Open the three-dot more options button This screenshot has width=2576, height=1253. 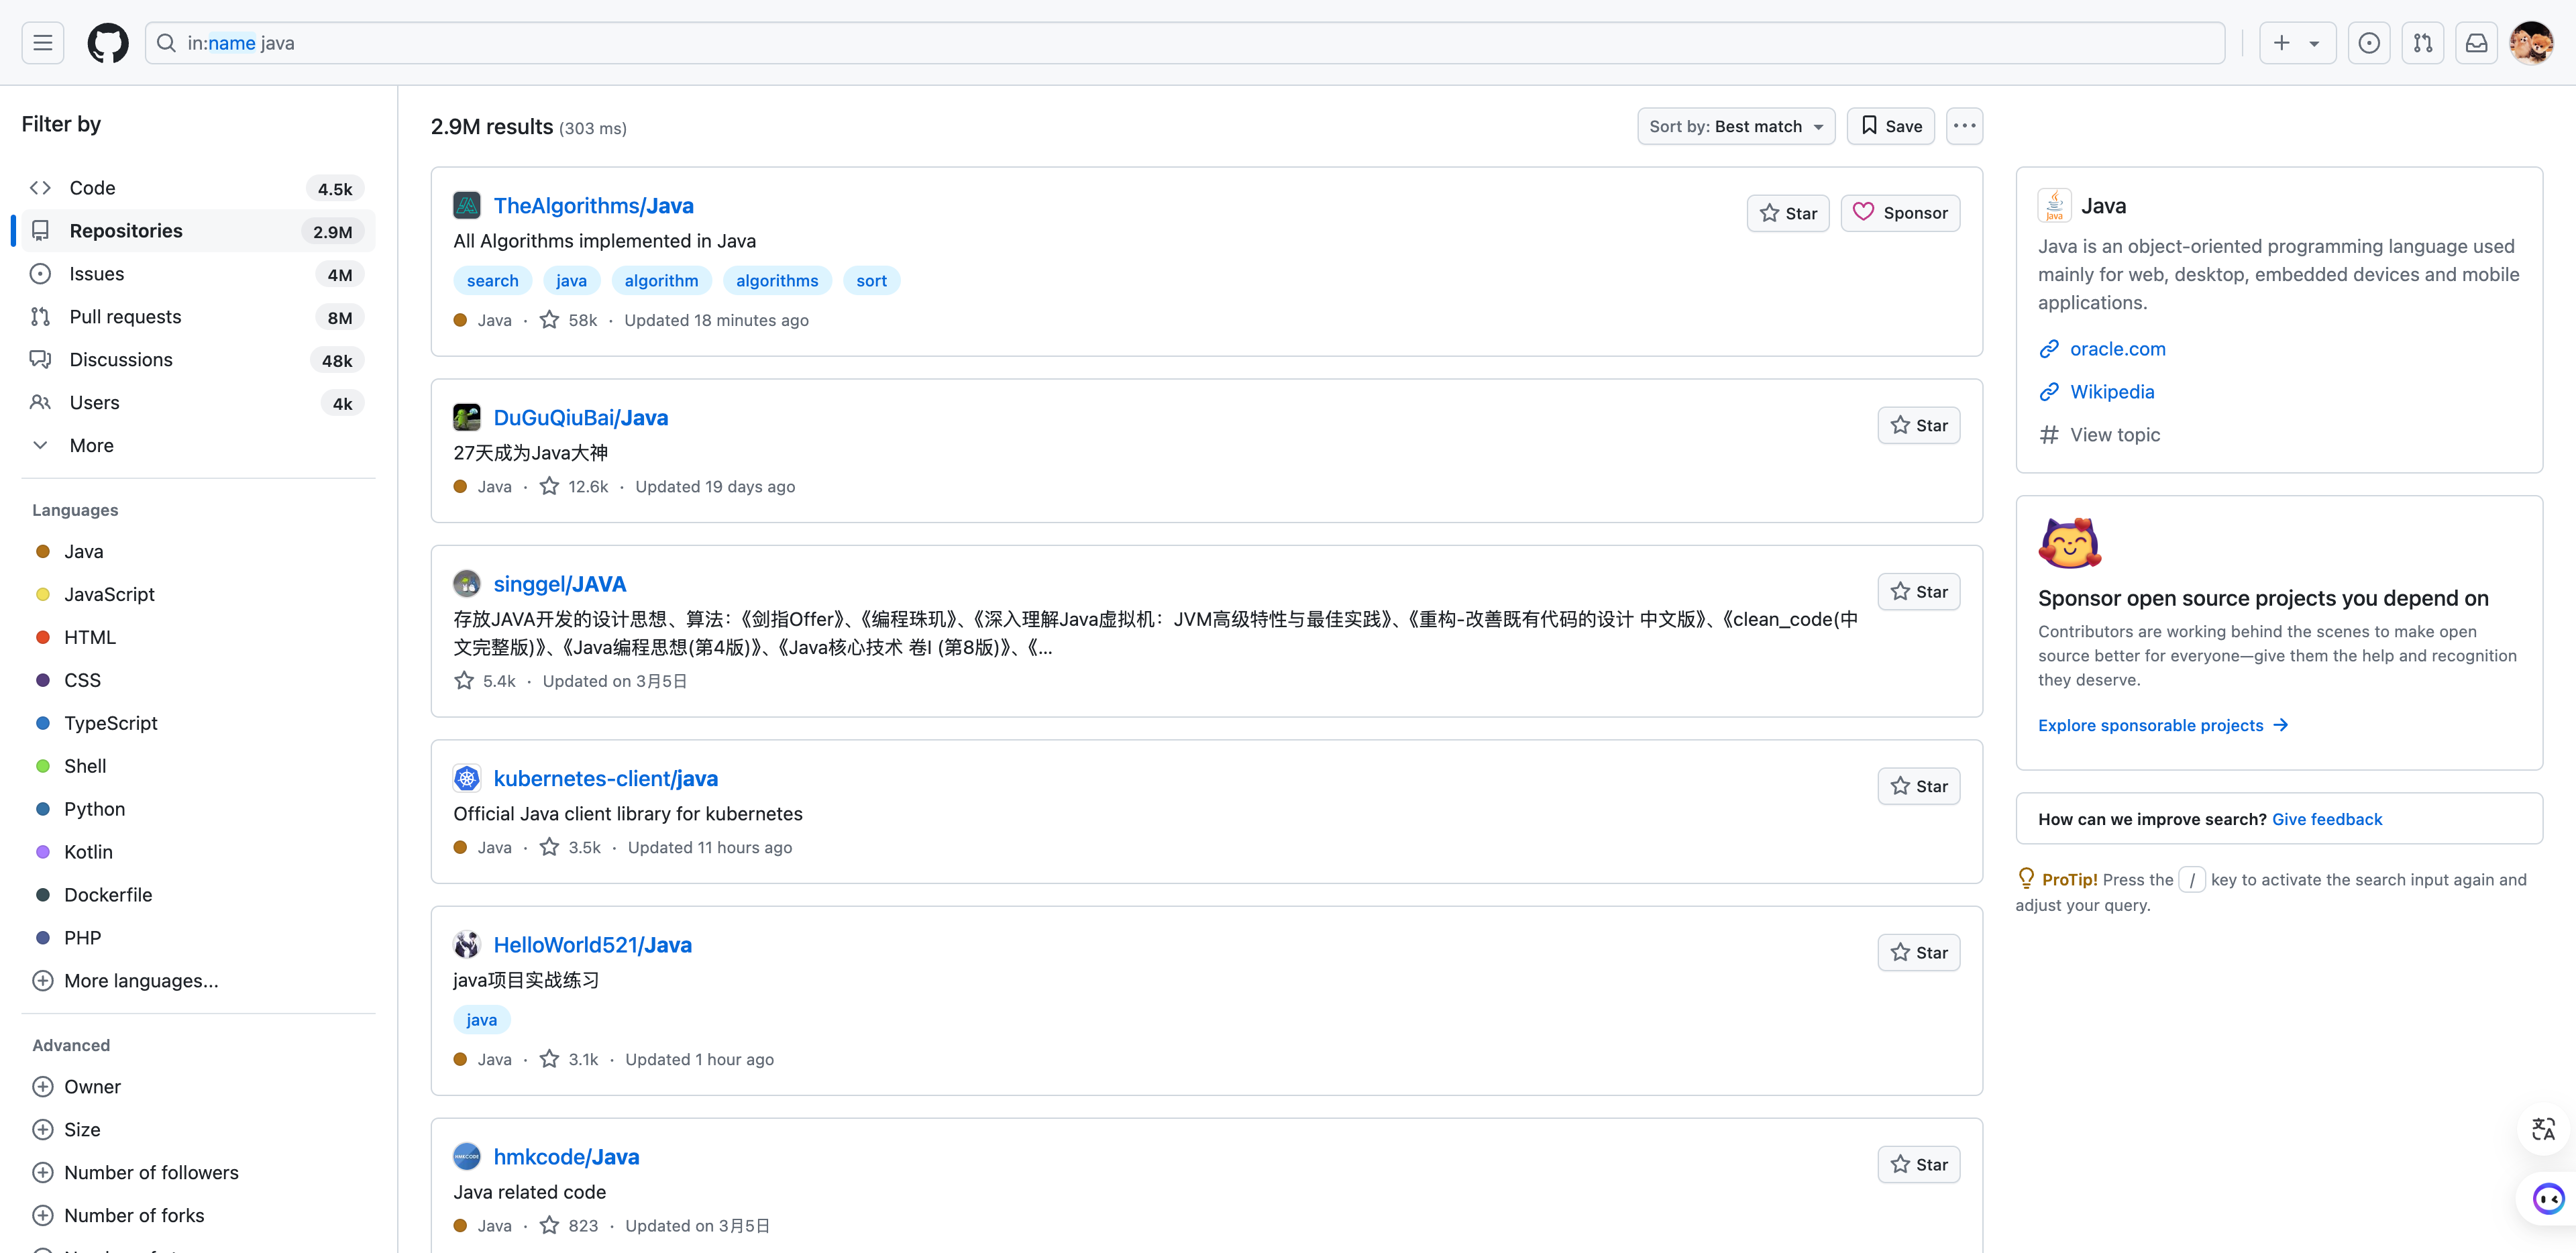point(1964,126)
